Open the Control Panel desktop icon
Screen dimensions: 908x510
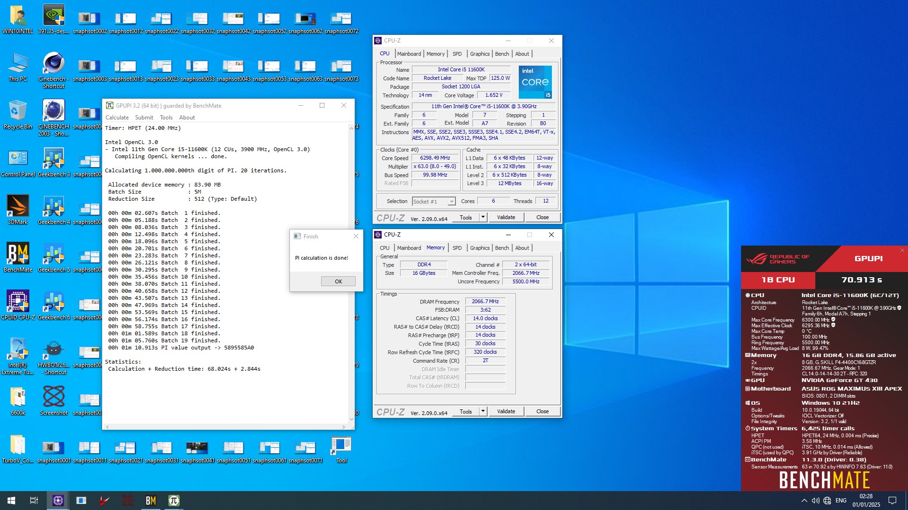tap(18, 163)
